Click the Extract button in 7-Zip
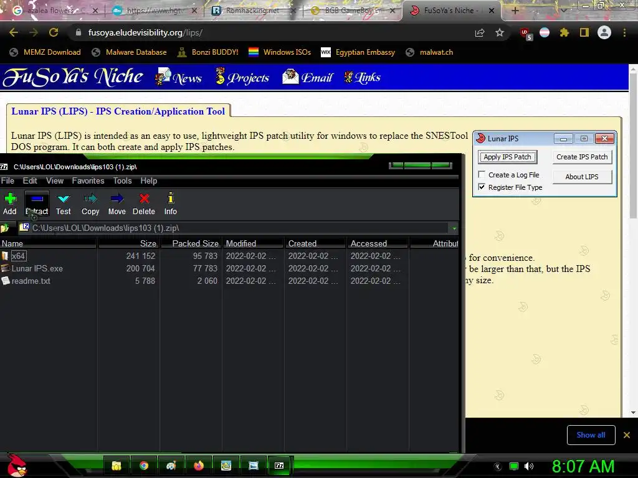The height and width of the screenshot is (478, 638). coord(37,204)
